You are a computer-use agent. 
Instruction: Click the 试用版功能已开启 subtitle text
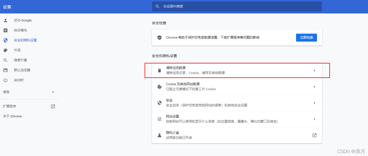click(179, 138)
